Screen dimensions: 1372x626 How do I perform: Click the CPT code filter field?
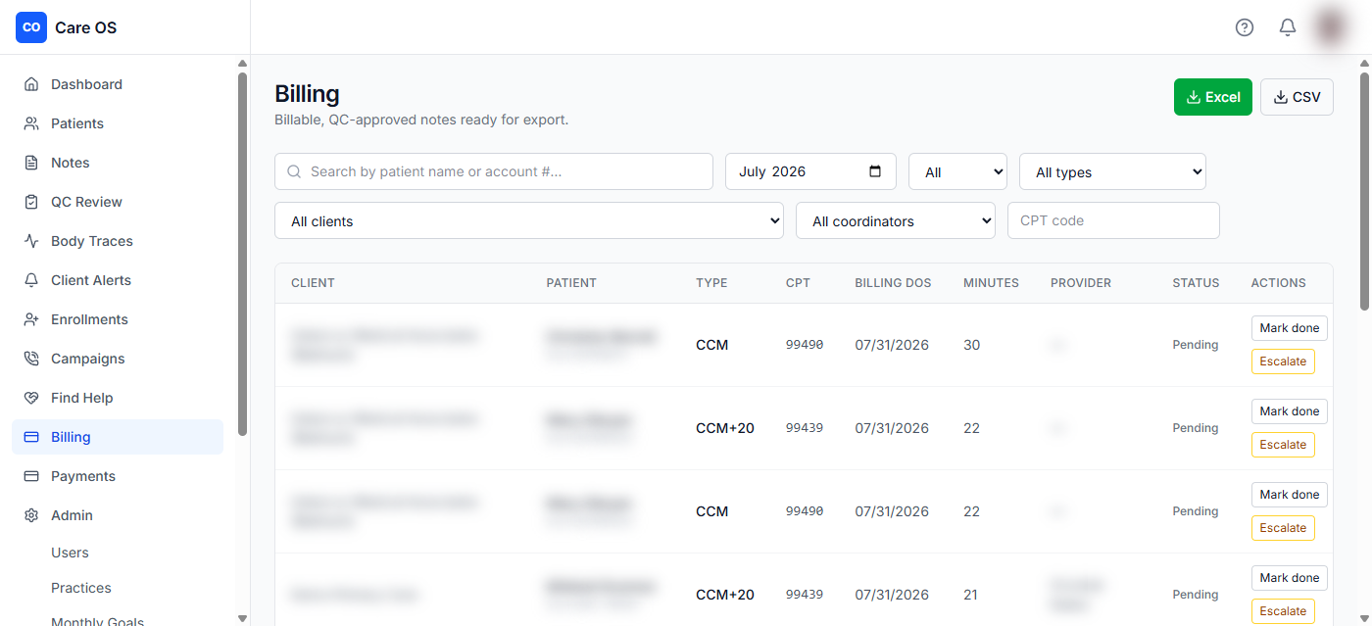(x=1113, y=220)
